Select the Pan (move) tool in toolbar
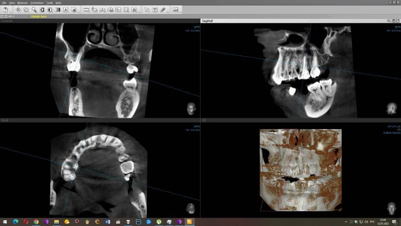Screen dimensions: 401x226 (x=18, y=10)
